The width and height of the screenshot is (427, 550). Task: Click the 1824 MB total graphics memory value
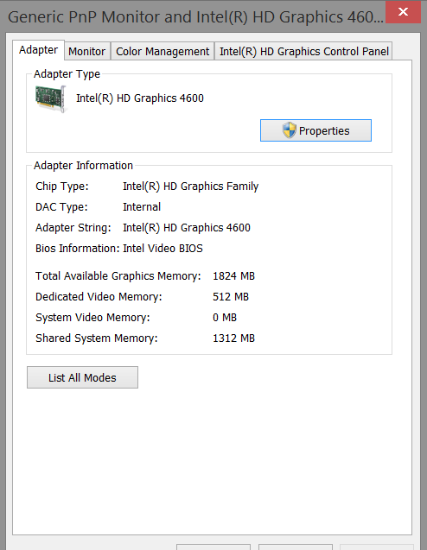coord(233,276)
